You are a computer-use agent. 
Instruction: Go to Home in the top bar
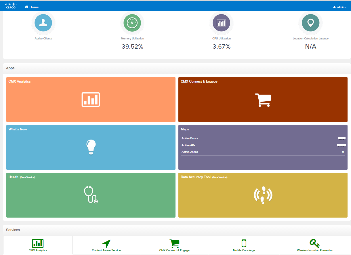(32, 7)
